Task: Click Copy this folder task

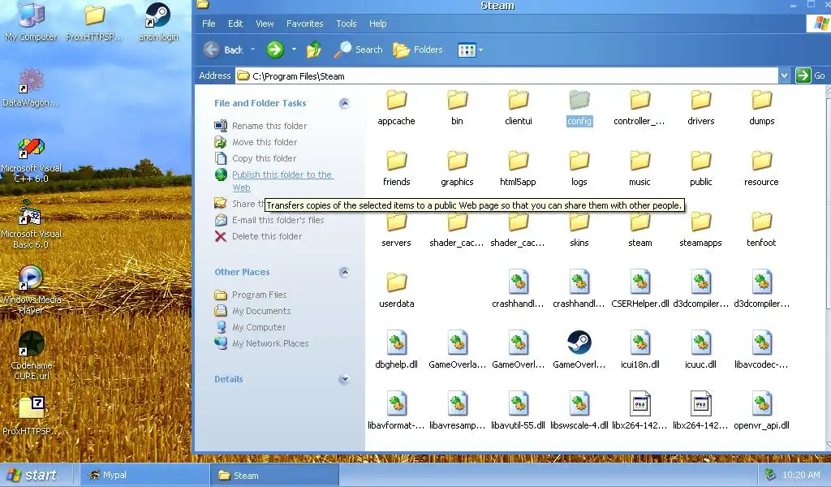Action: pyautogui.click(x=256, y=158)
